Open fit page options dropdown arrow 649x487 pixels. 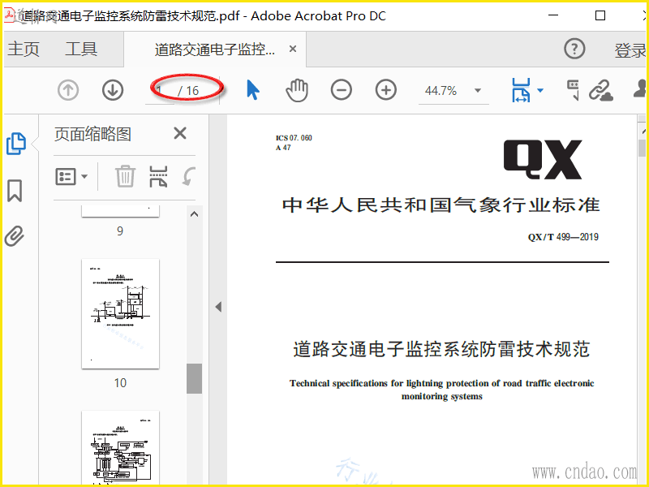pos(540,90)
